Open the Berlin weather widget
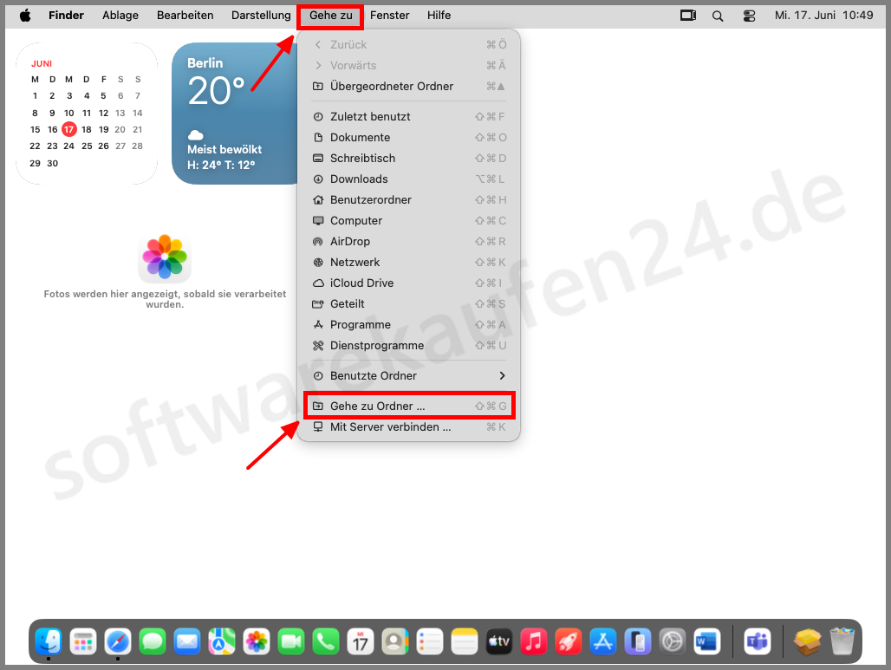 [234, 114]
